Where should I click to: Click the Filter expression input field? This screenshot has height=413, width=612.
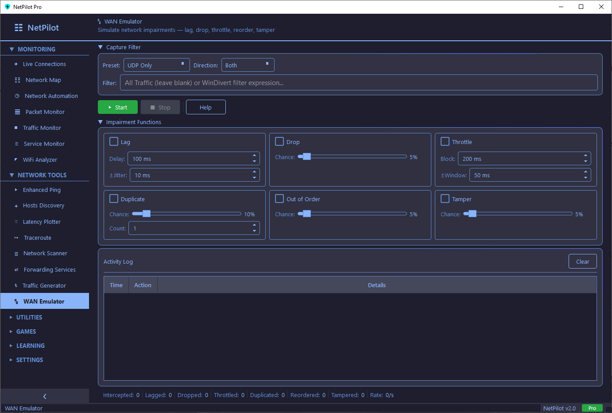click(x=359, y=82)
